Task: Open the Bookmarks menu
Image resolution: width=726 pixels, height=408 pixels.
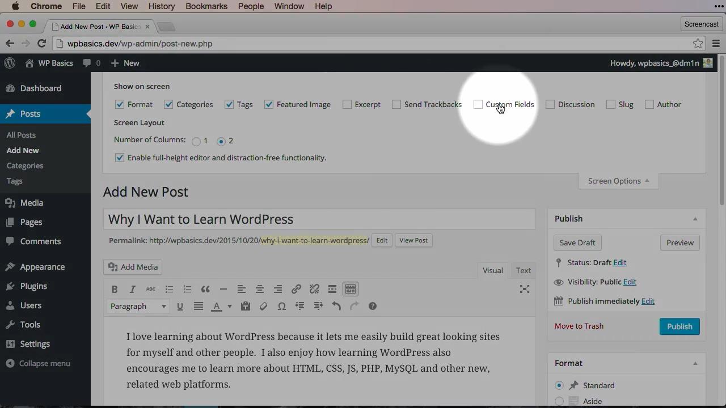Action: pyautogui.click(x=206, y=6)
